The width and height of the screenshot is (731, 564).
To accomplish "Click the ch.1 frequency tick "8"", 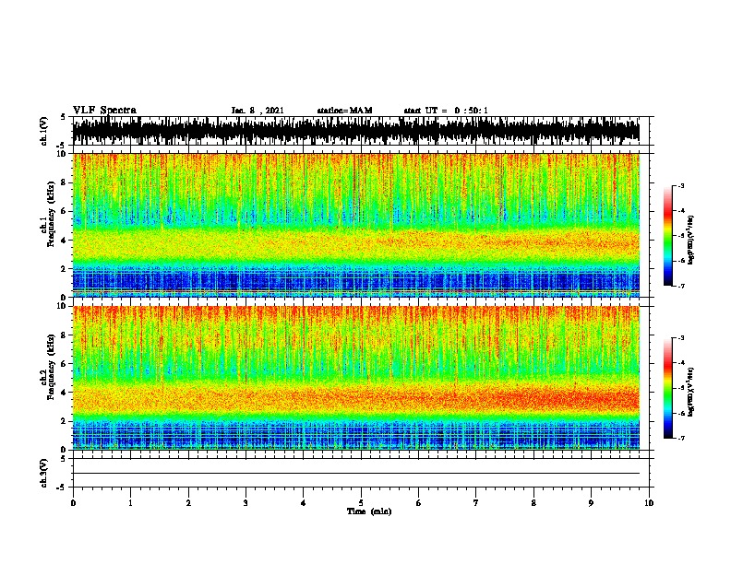I will click(64, 182).
